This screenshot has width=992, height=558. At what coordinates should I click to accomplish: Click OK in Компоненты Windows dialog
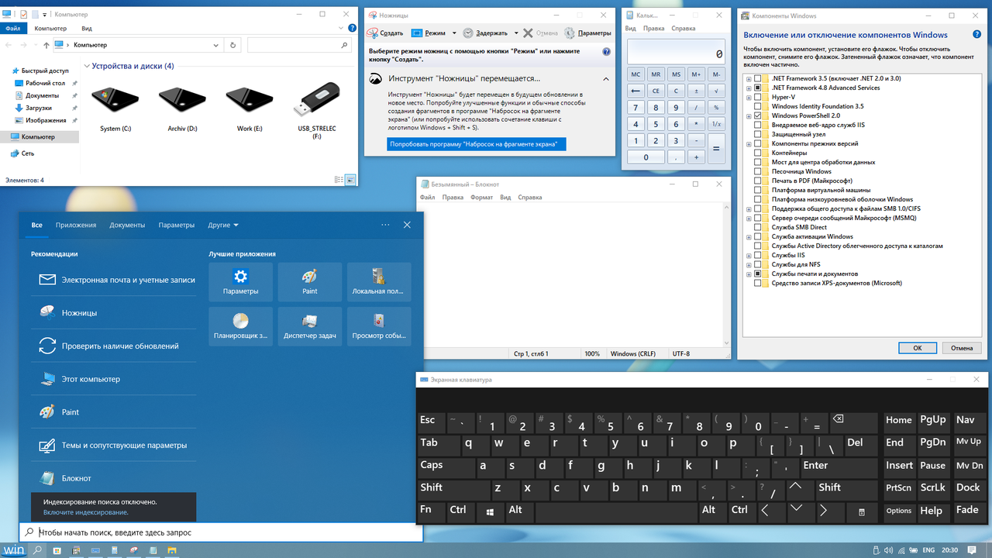pyautogui.click(x=918, y=348)
